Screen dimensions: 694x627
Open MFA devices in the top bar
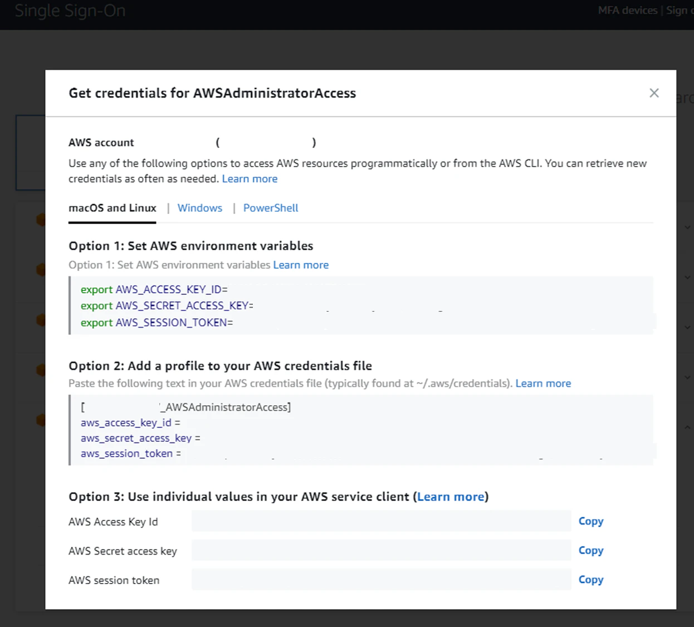628,10
